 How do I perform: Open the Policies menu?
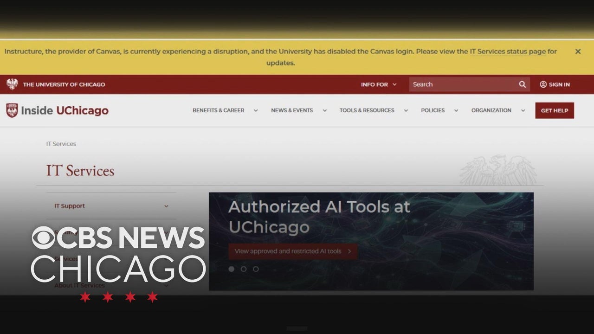[x=433, y=110]
